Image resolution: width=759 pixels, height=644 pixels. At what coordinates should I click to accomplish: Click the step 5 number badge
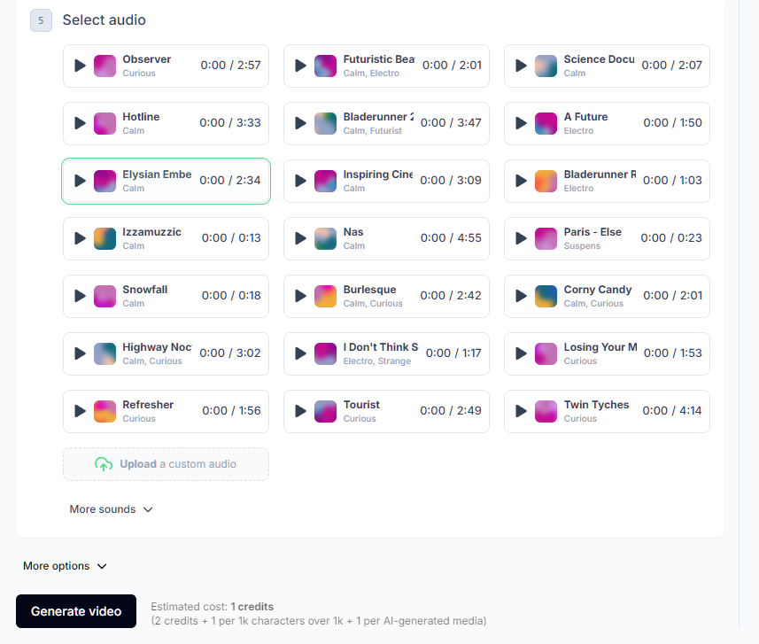click(x=41, y=20)
